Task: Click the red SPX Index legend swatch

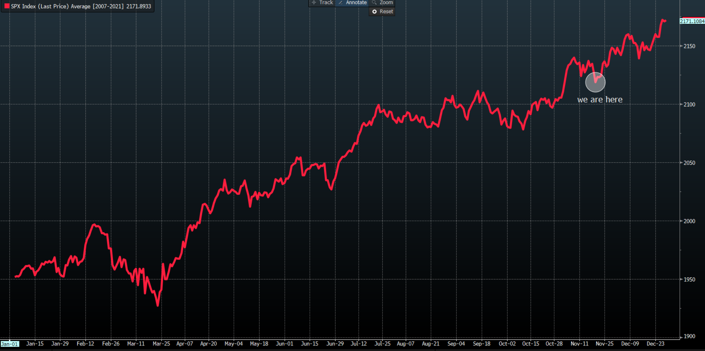Action: (x=7, y=6)
